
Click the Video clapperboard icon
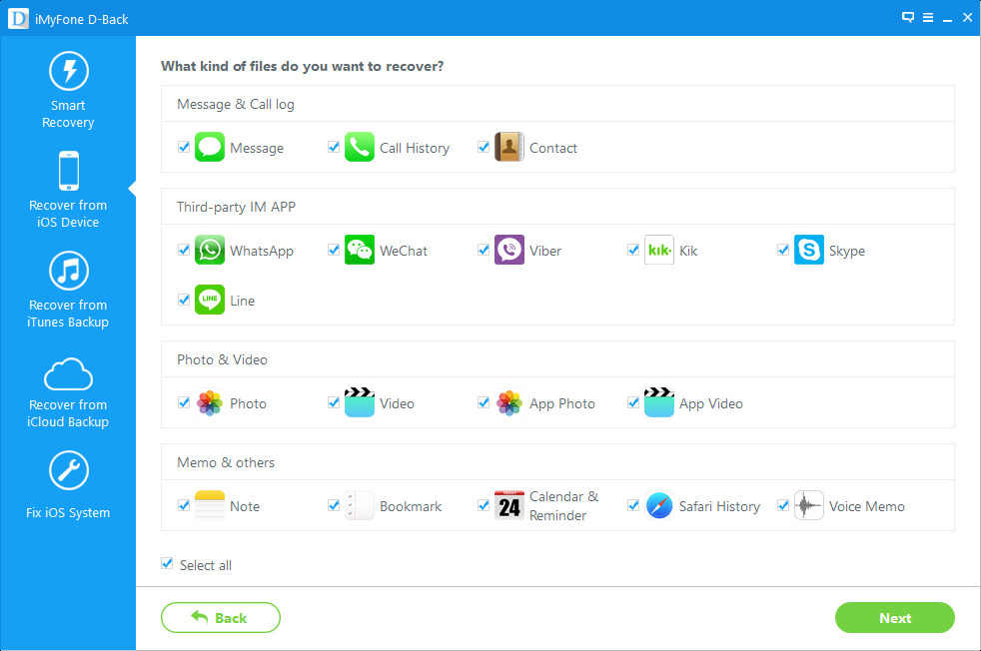tap(359, 402)
